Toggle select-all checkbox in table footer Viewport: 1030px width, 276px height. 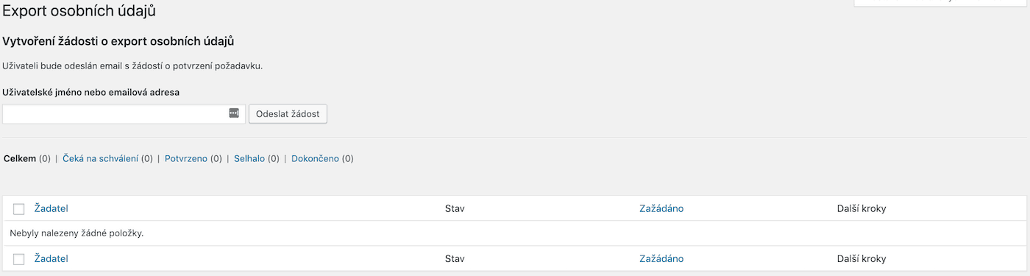pyautogui.click(x=19, y=259)
